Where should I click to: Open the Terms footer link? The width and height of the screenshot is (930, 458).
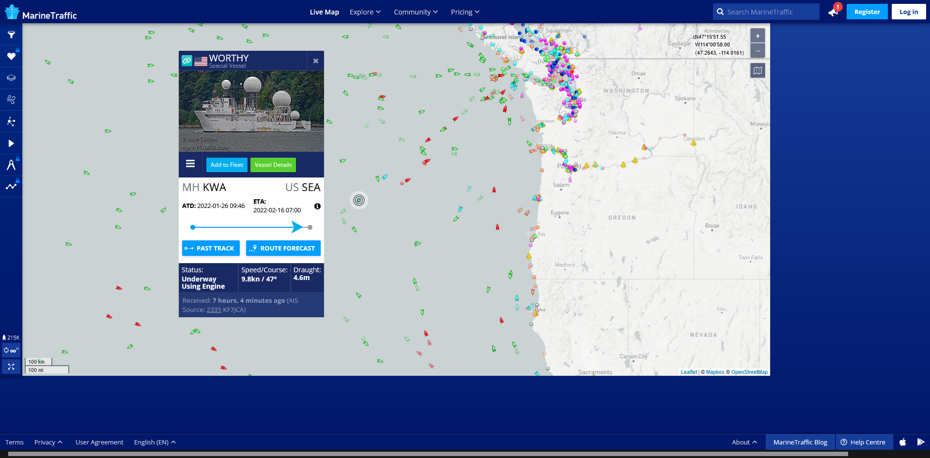tap(15, 442)
